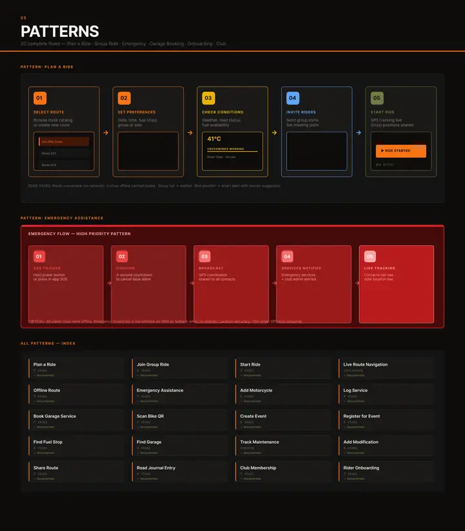
Task: Click the orange 02 badge on Set Preferences
Action: (x=124, y=98)
